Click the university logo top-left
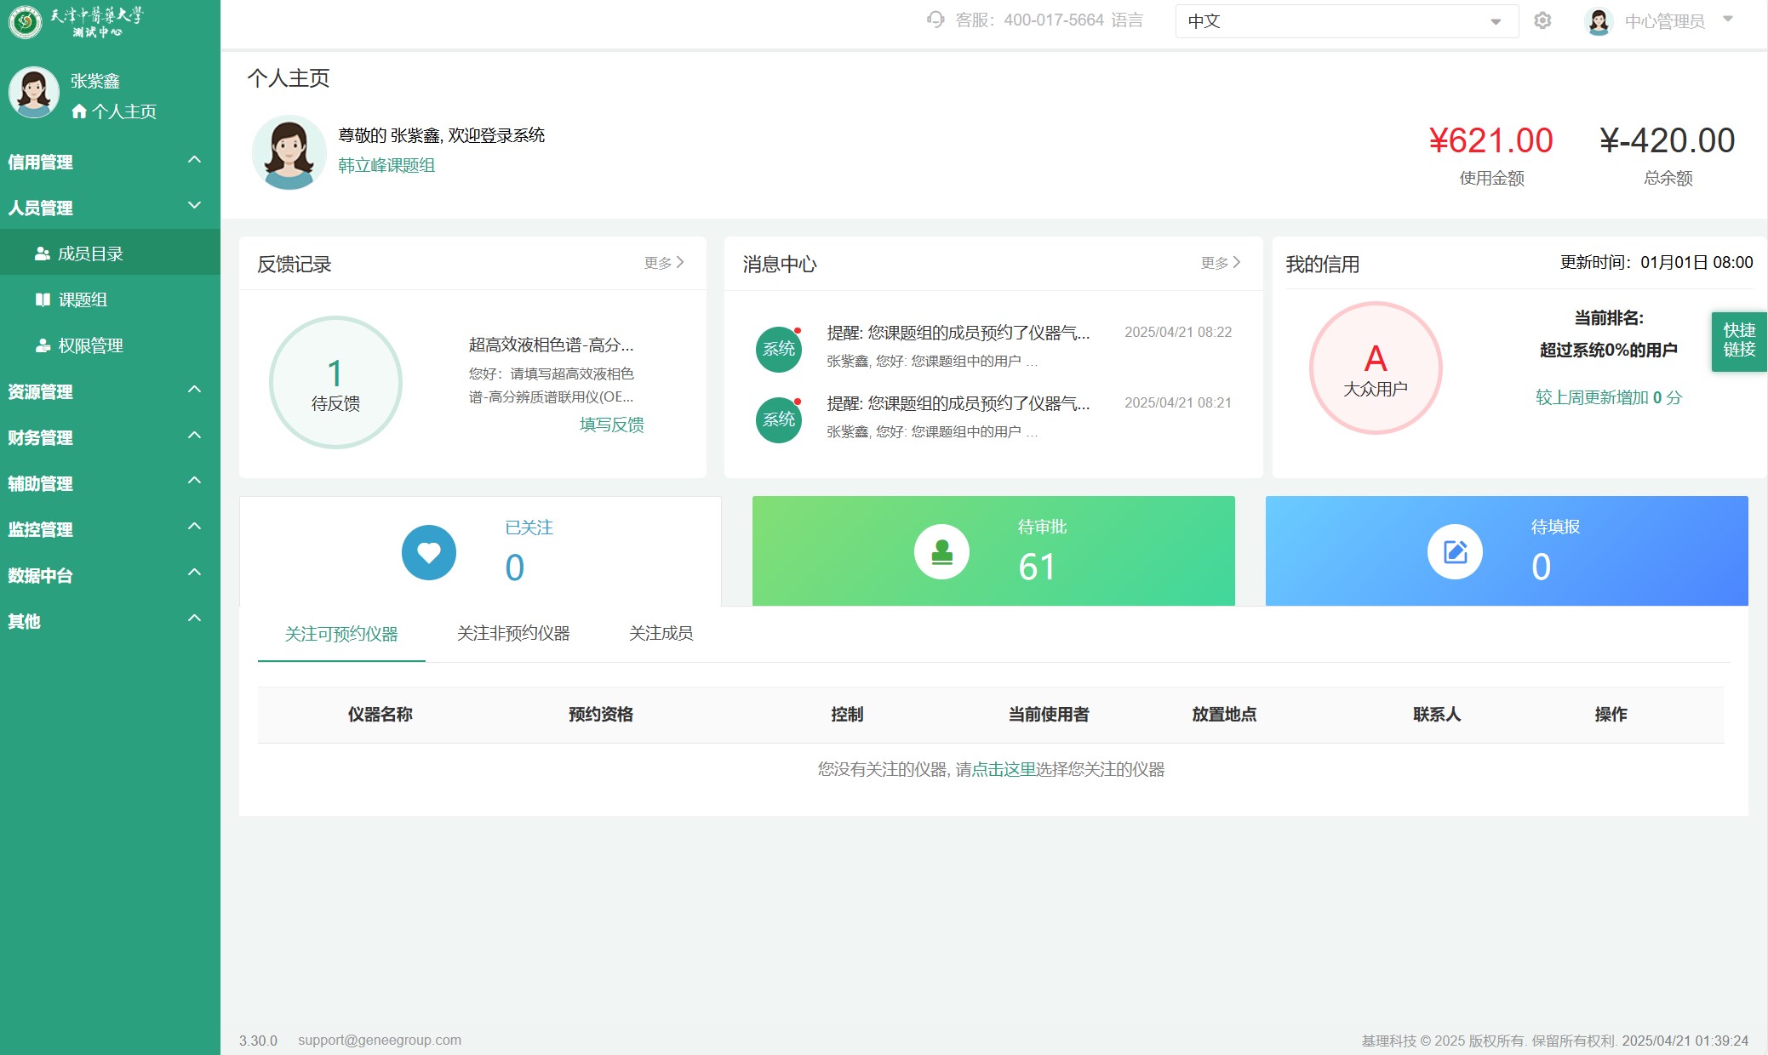Image resolution: width=1768 pixels, height=1055 pixels. click(x=26, y=20)
